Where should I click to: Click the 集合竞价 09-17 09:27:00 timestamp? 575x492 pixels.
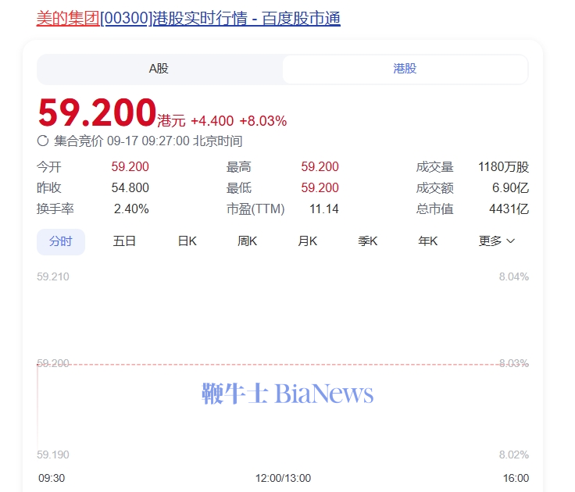[148, 141]
